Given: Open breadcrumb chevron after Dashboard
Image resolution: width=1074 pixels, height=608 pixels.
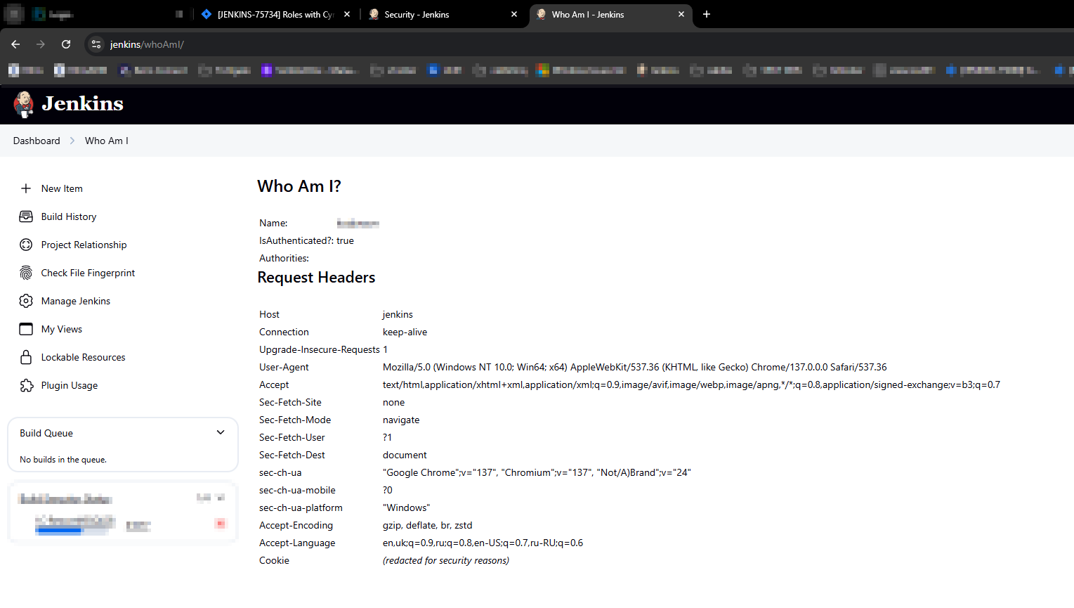Looking at the screenshot, I should point(72,141).
